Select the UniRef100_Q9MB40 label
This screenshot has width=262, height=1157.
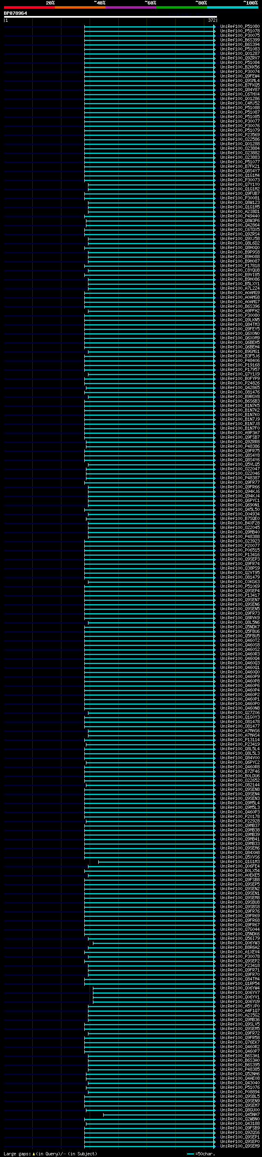tap(240, 532)
